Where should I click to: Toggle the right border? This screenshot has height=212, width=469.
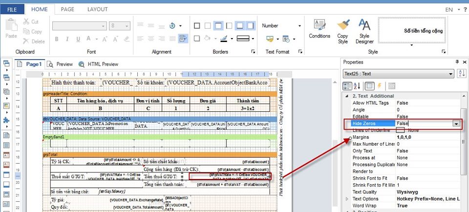point(251,26)
